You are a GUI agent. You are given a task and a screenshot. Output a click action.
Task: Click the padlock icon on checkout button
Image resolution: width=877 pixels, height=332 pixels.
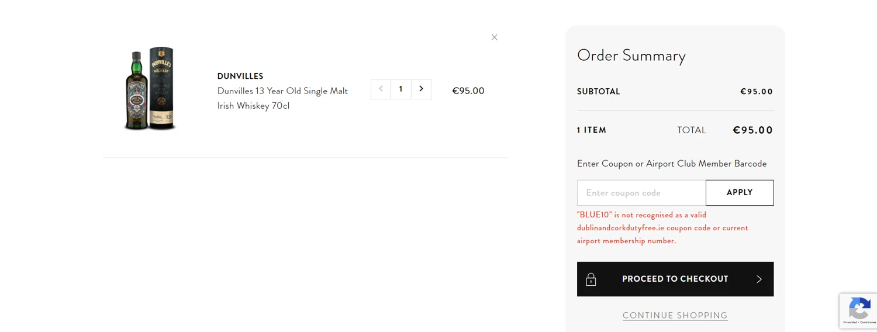click(x=591, y=279)
